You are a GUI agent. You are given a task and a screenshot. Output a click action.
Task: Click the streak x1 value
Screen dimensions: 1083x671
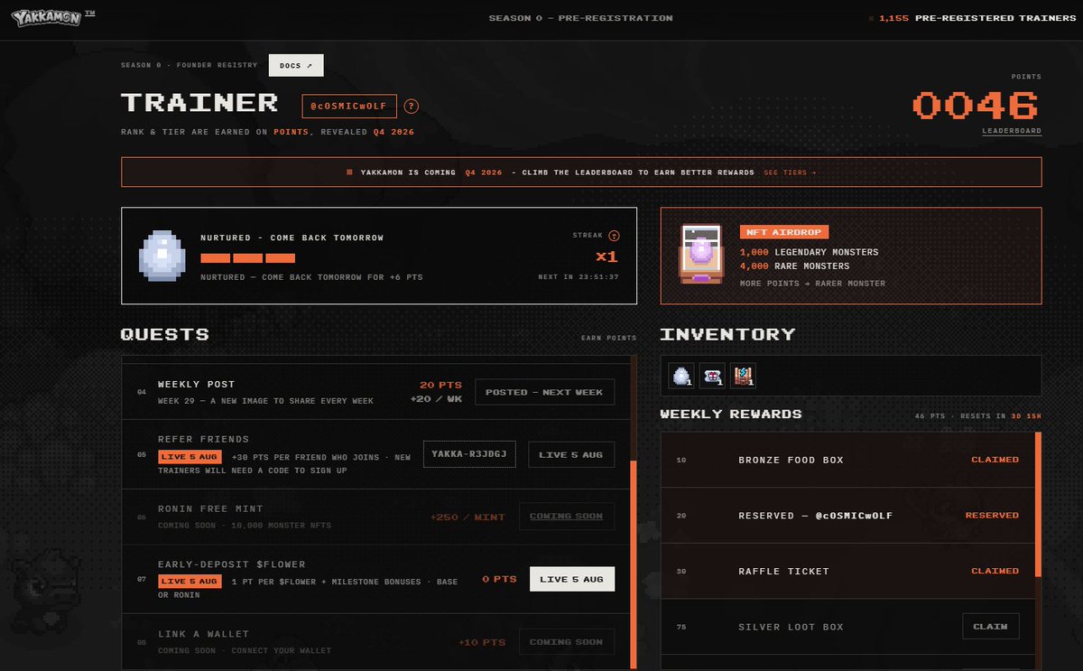point(606,256)
